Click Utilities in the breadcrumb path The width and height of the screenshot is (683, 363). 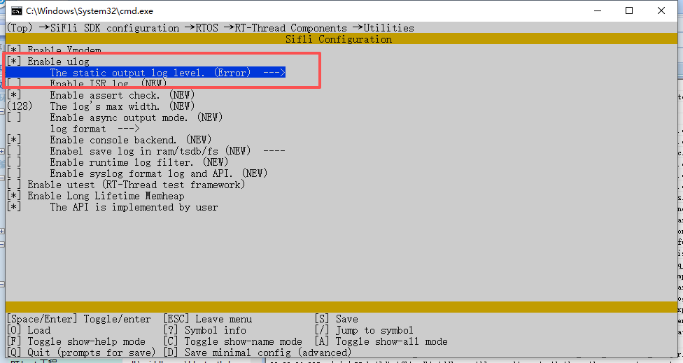(388, 28)
